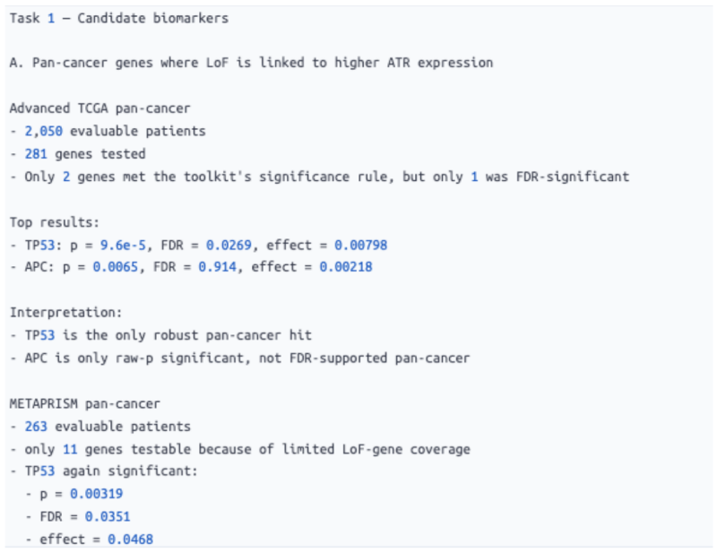Click the 'Interpretation:' line
Image resolution: width=718 pixels, height=553 pixels.
pos(66,313)
